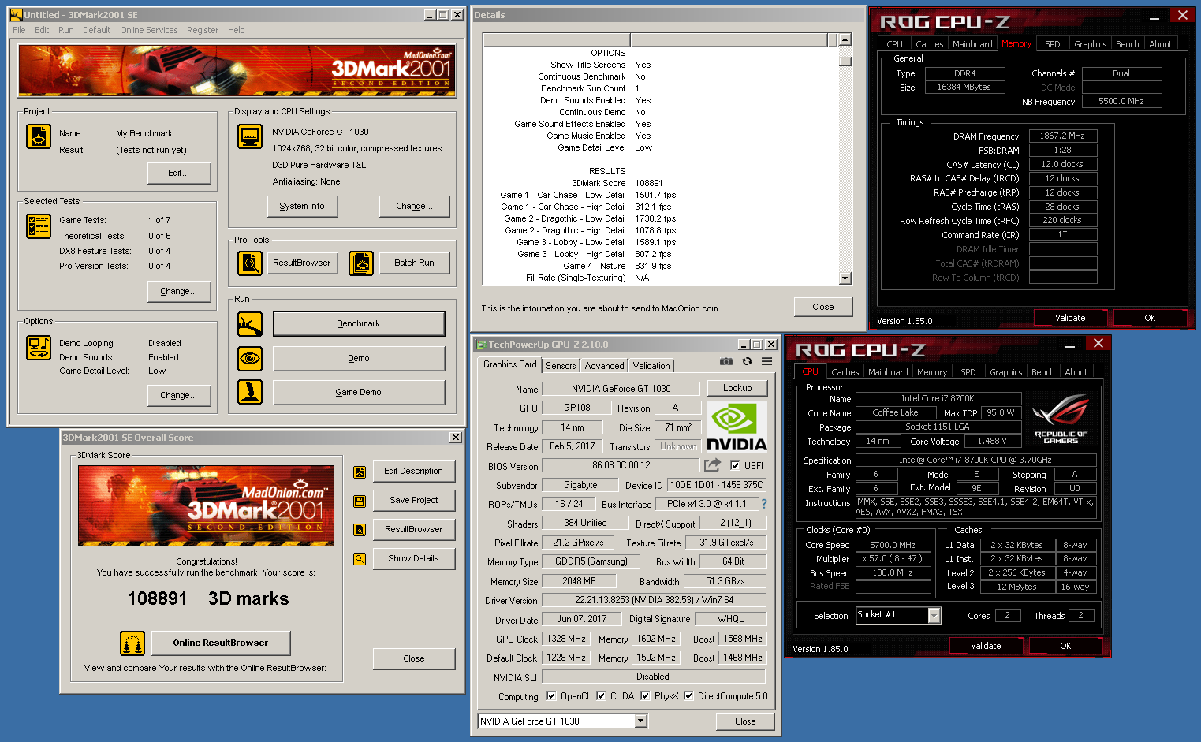1201x742 pixels.
Task: Open the Online Services menu
Action: pos(149,30)
